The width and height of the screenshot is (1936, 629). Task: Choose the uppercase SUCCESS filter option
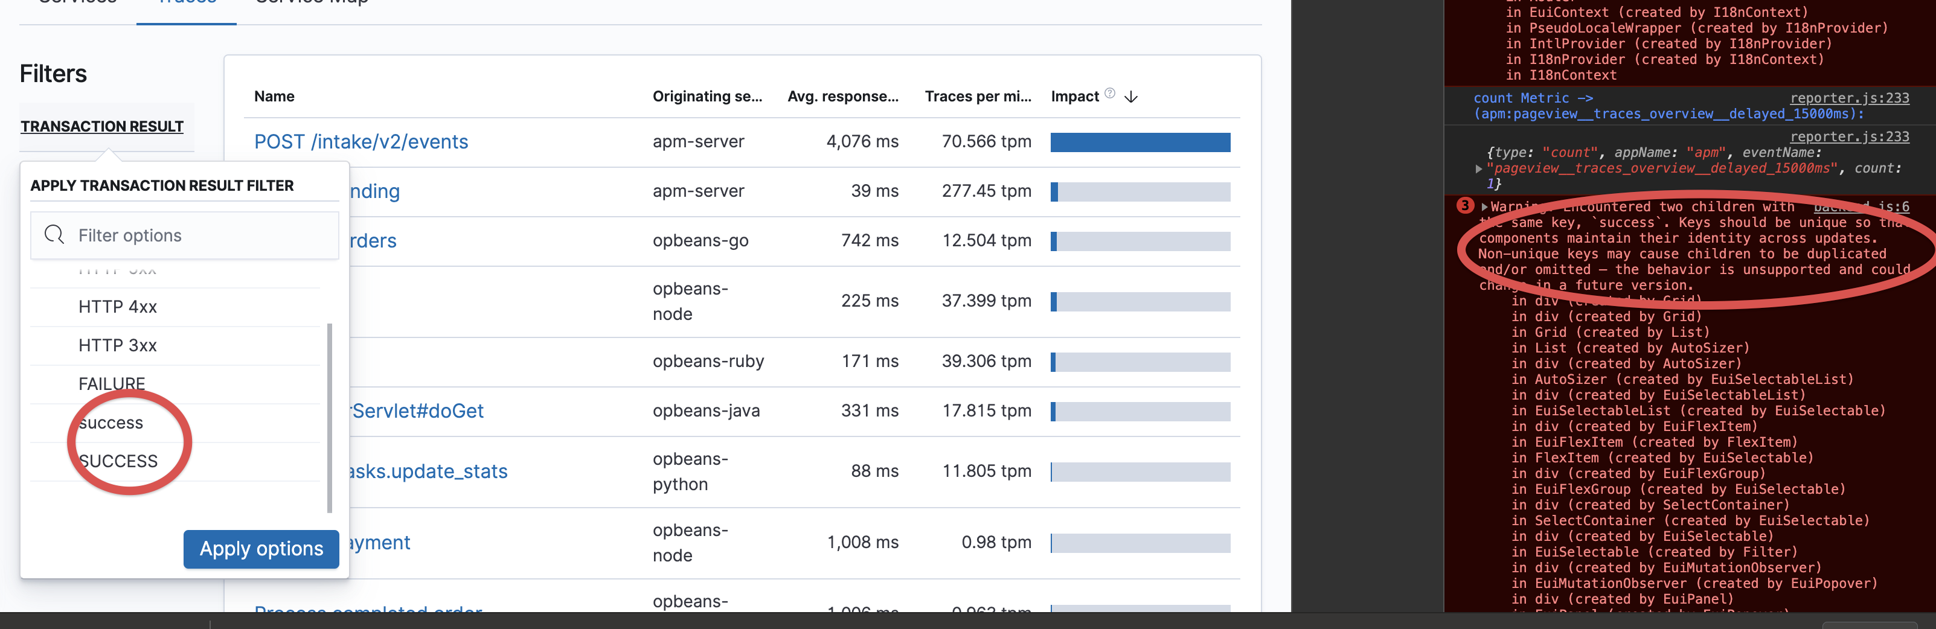pos(117,461)
